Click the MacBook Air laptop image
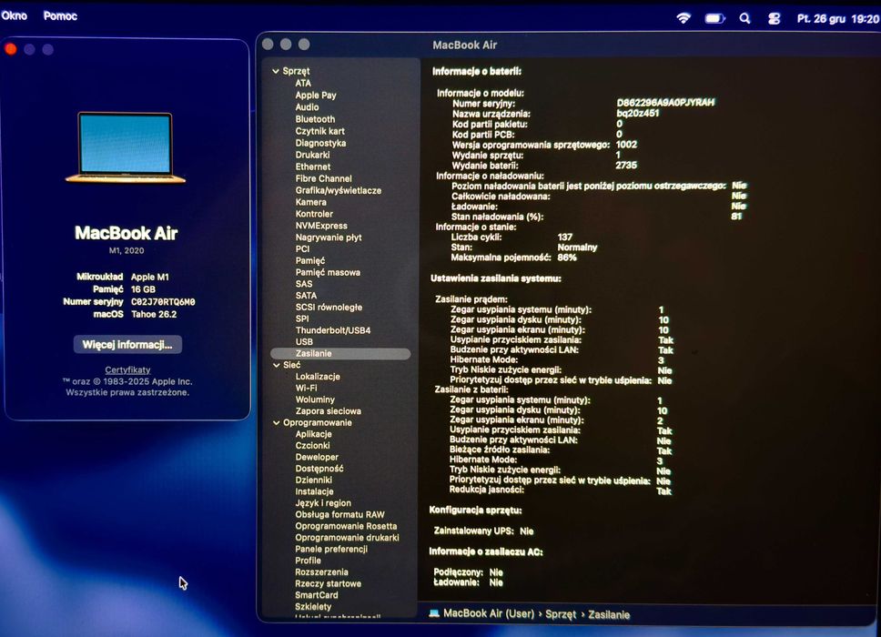This screenshot has width=881, height=637. [126, 147]
